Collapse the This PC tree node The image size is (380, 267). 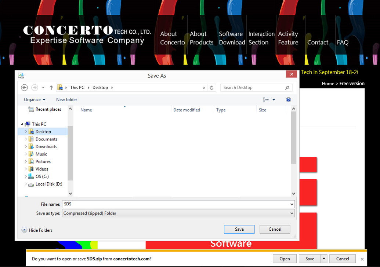click(22, 124)
